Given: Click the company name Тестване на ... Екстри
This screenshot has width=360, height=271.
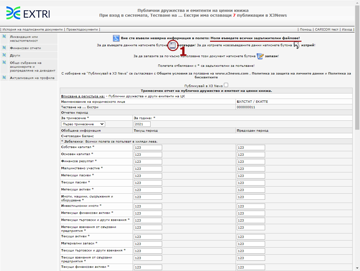Looking at the screenshot, I should [80, 107].
